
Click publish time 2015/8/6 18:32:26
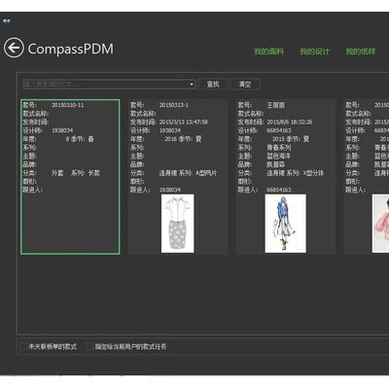click(x=290, y=123)
